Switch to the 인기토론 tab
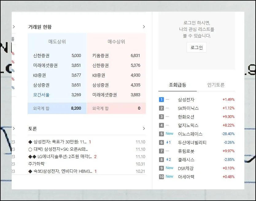This screenshot has height=201, width=256. click(216, 85)
